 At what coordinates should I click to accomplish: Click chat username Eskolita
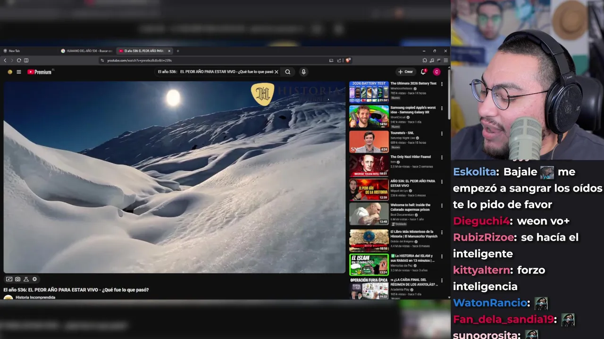[x=474, y=172]
